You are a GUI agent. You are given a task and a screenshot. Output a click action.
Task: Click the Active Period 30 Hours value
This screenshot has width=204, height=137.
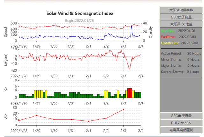194,53
